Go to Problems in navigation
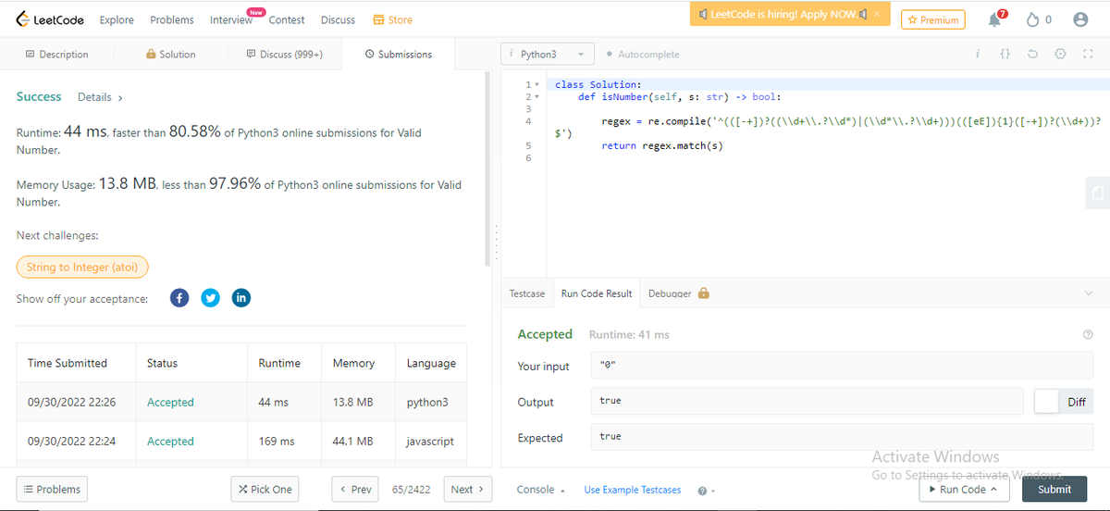The width and height of the screenshot is (1110, 511). click(x=172, y=19)
